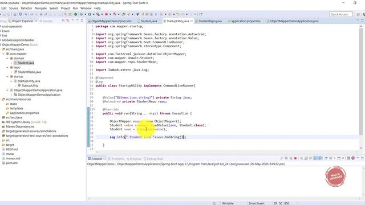This screenshot has height=205, width=365.
Task: Click the Clear Console icon
Action: point(301,158)
